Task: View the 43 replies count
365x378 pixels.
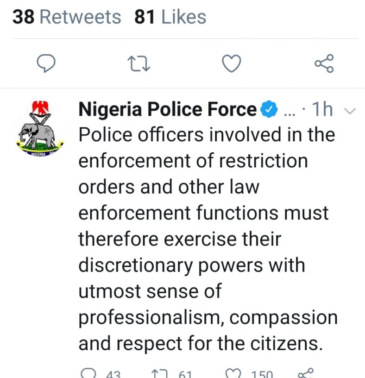Action: tap(113, 374)
